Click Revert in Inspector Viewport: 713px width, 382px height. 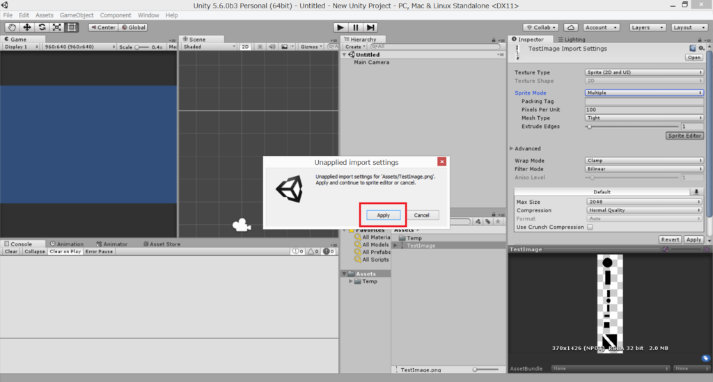670,239
